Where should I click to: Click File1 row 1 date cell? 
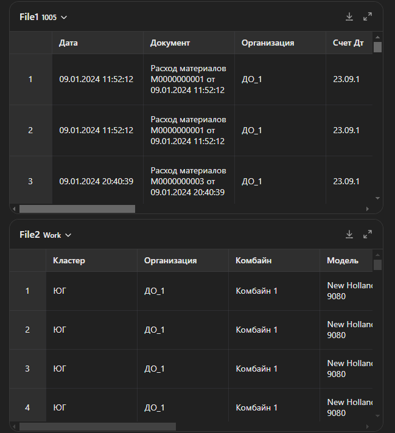(96, 80)
